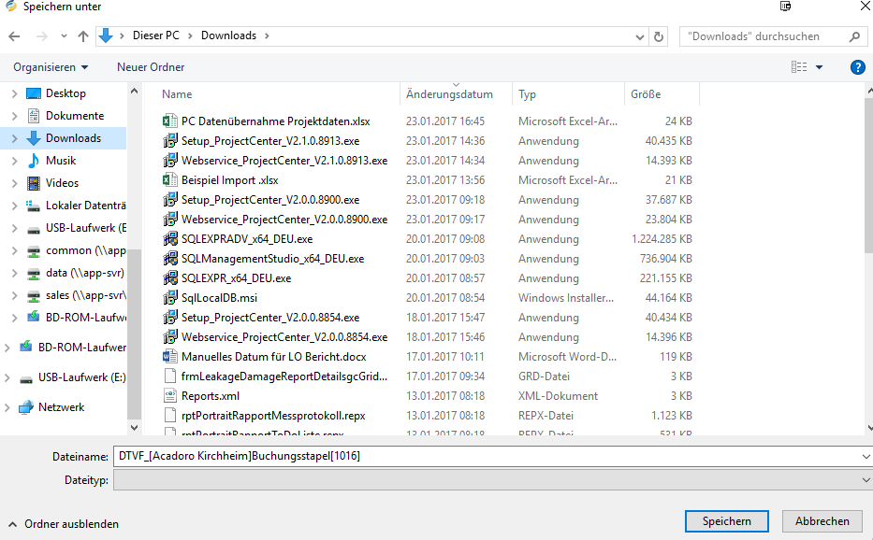
Task: Open the view options dropdown arrow
Action: 820,67
